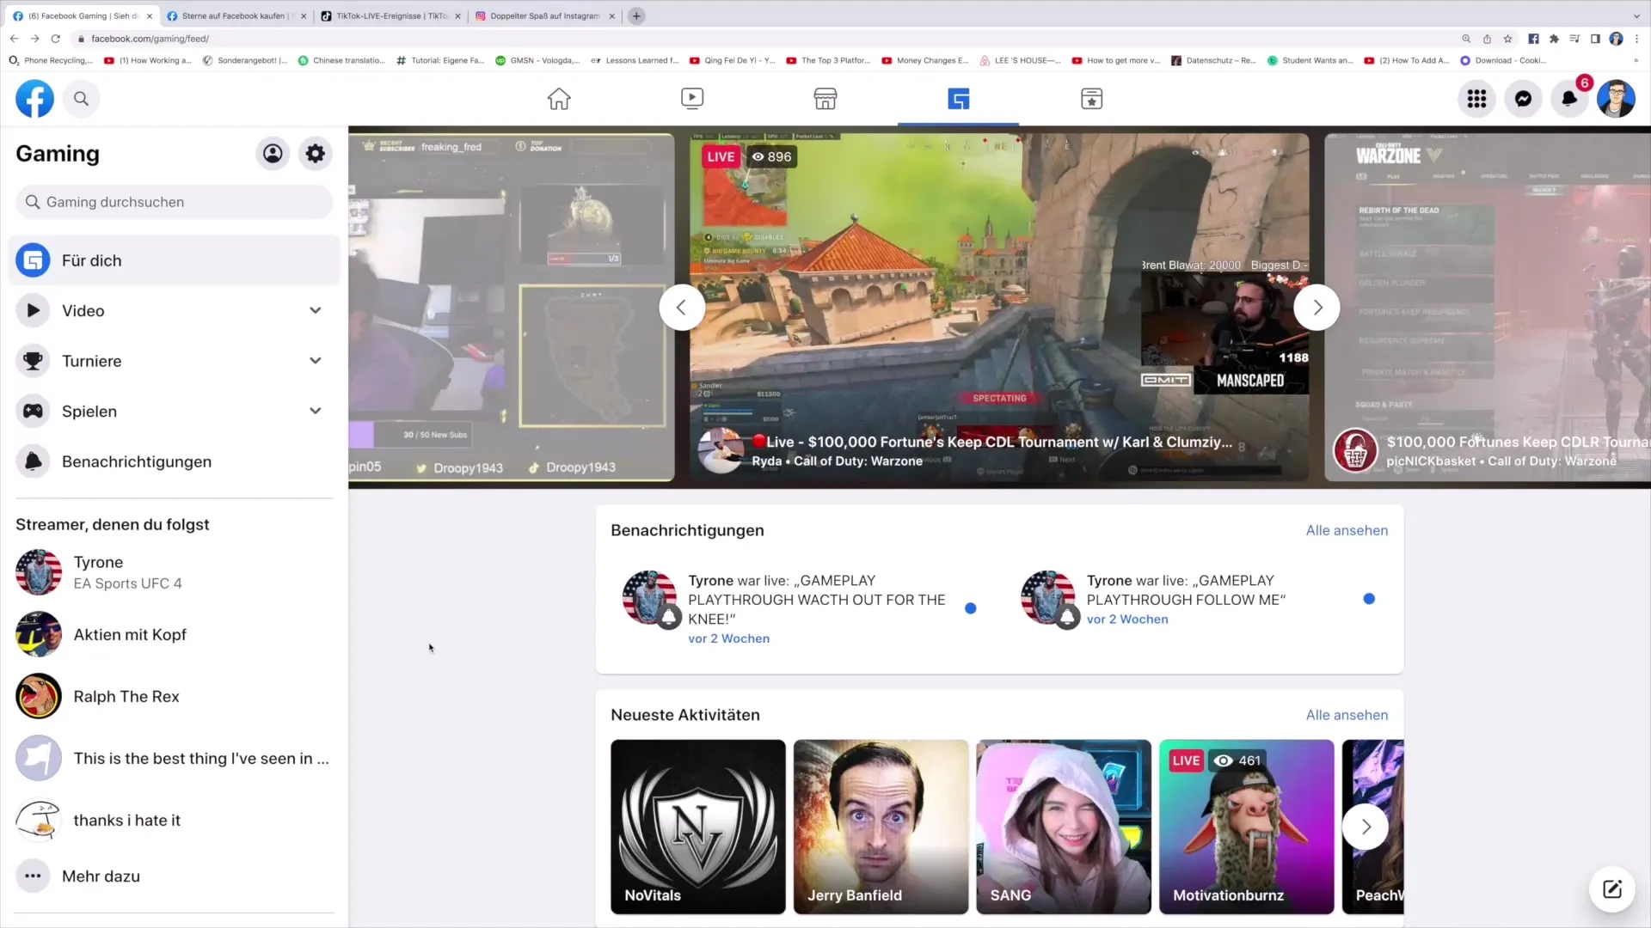Click the facebook.com/gaming/feed address bar
This screenshot has height=928, width=1651.
(x=765, y=39)
